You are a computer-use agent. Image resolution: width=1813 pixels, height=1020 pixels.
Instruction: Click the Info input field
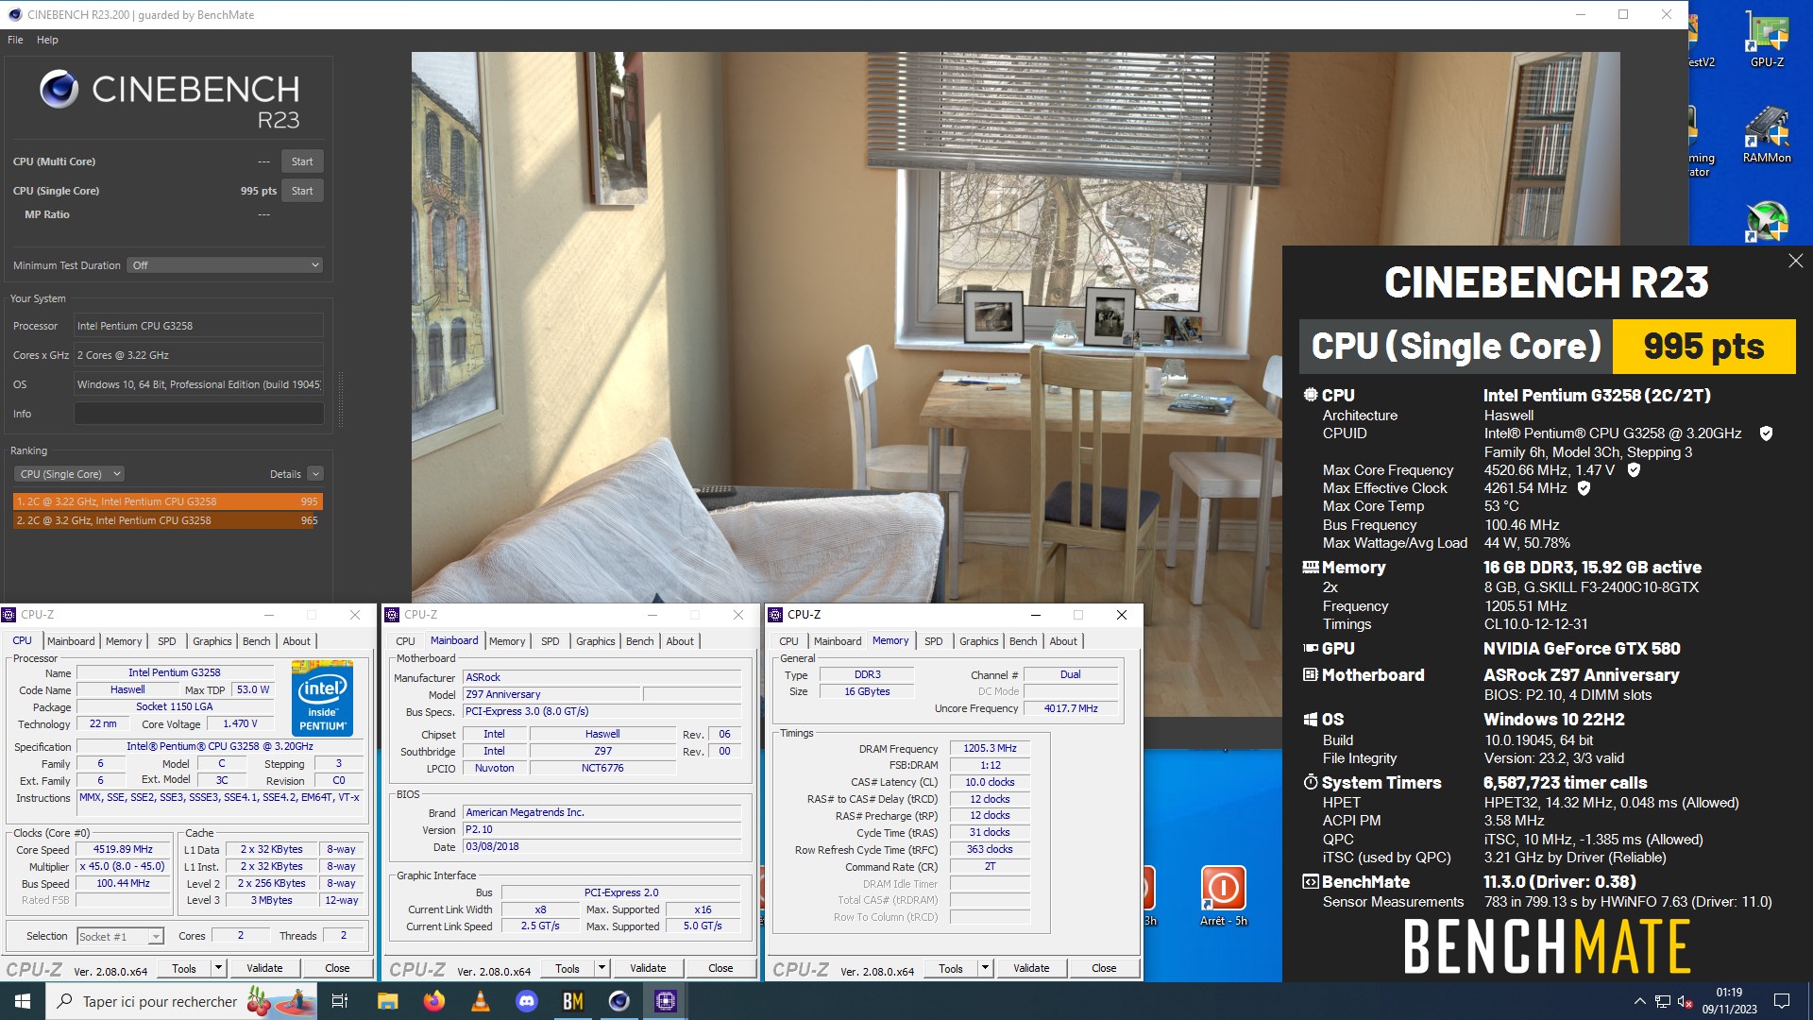[x=198, y=414]
